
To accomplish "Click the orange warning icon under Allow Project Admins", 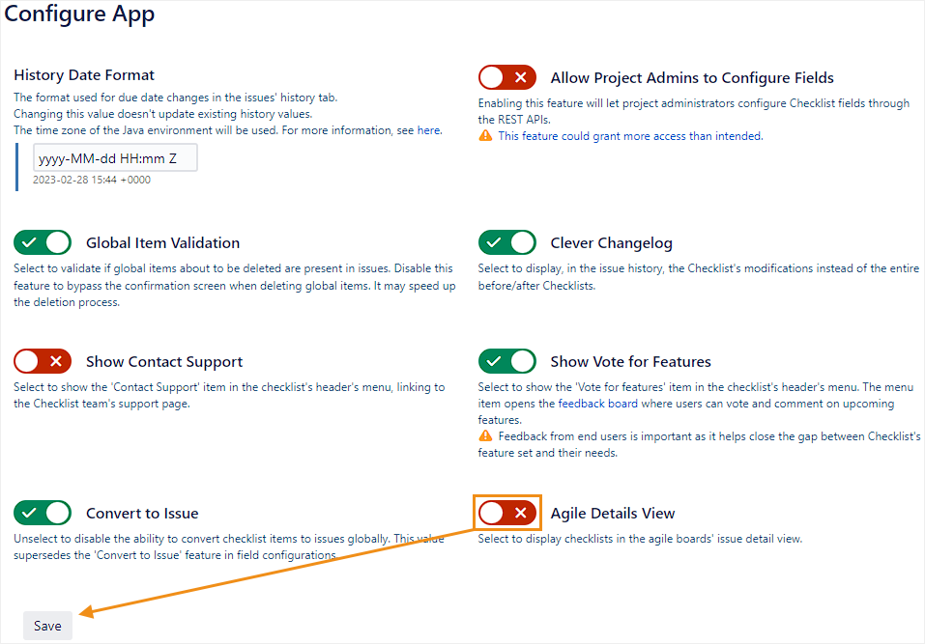I will [485, 136].
